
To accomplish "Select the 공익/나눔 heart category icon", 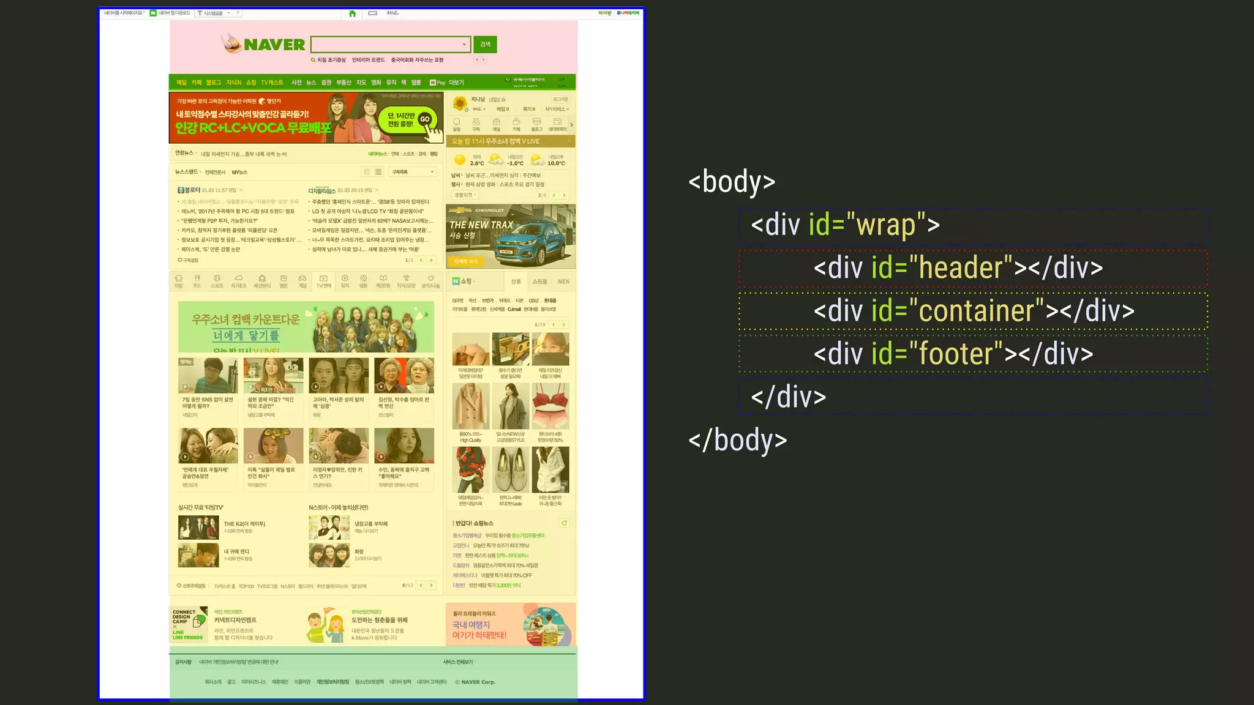I will coord(430,278).
